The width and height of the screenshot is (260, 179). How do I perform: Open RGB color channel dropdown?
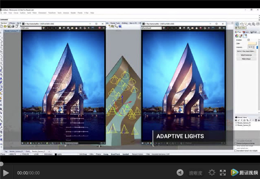pos(31,28)
